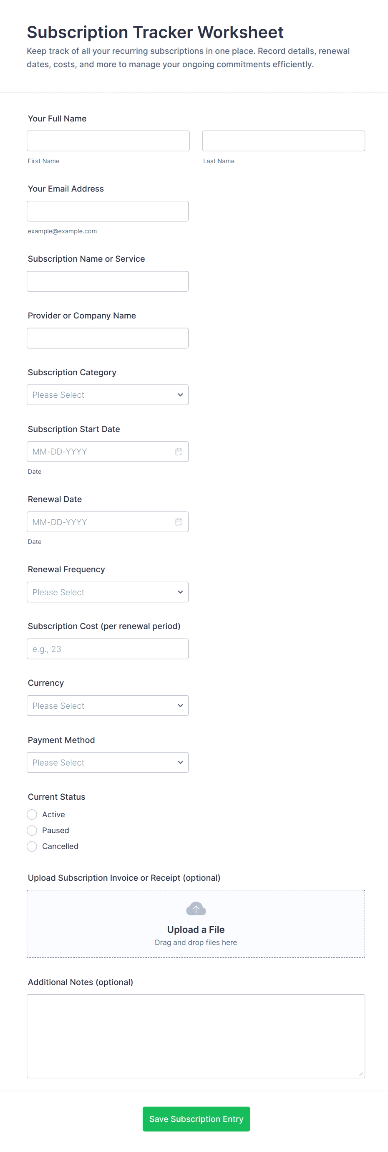This screenshot has width=388, height=1152.
Task: Open the Payment Method dropdown
Action: [107, 762]
